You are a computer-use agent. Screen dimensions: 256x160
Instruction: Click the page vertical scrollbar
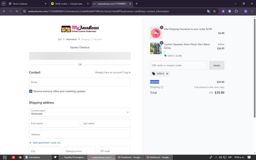coord(254,68)
